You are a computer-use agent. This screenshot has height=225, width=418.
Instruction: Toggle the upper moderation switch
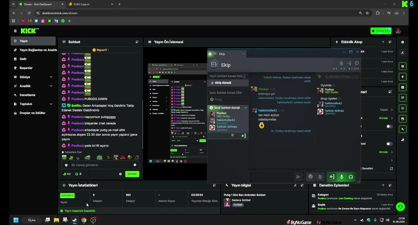(x=390, y=127)
